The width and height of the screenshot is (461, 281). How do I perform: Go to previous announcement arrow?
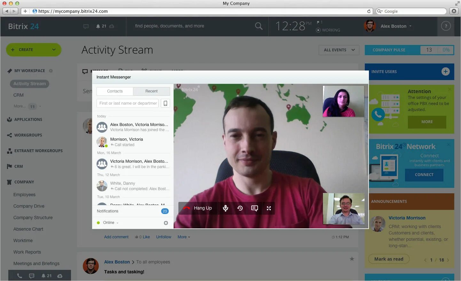(425, 260)
